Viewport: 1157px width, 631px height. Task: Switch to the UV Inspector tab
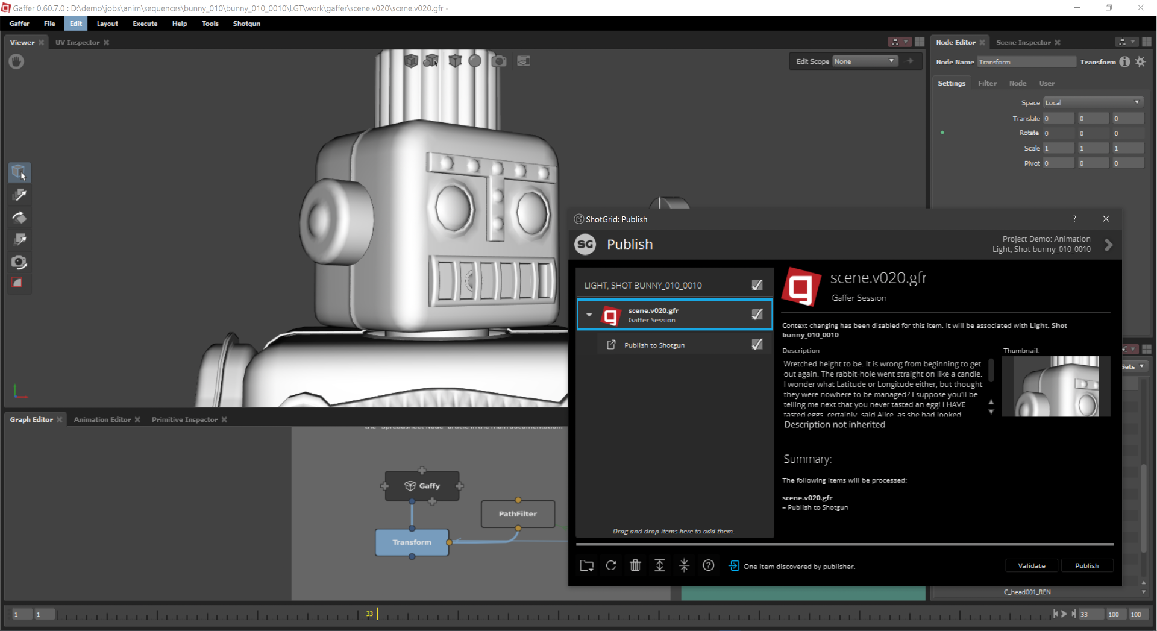point(78,42)
